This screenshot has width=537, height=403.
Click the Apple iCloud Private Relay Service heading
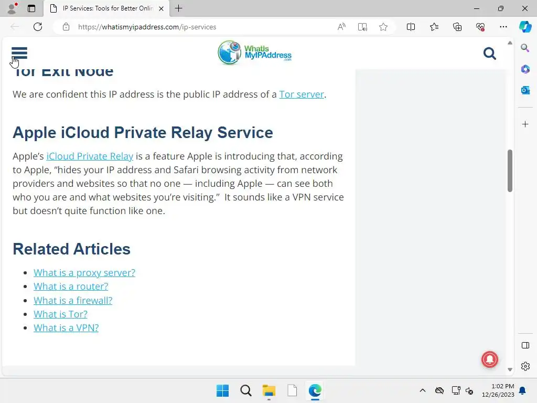(143, 133)
